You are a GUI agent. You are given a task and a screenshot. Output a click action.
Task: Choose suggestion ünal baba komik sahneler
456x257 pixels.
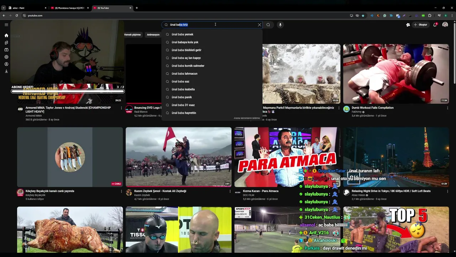(212, 66)
